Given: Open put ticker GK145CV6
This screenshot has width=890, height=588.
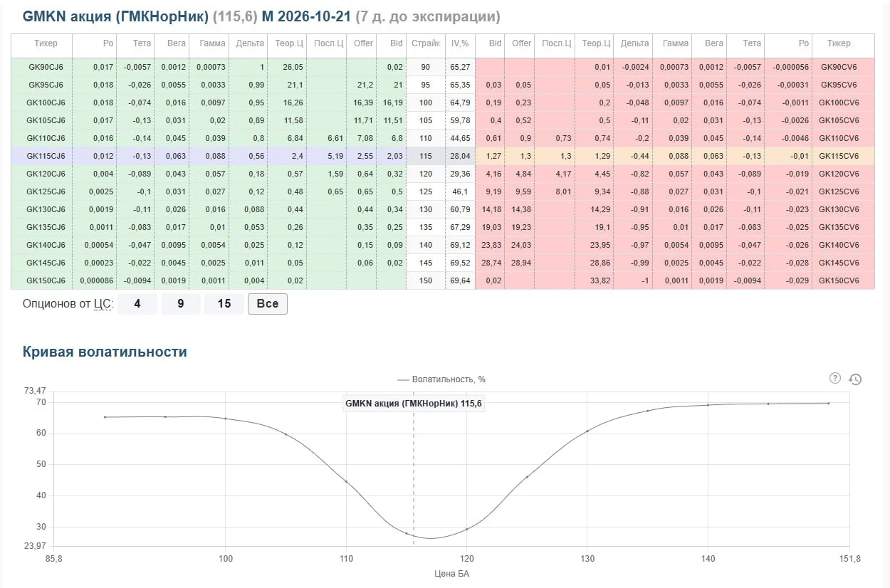Looking at the screenshot, I should pos(839,263).
